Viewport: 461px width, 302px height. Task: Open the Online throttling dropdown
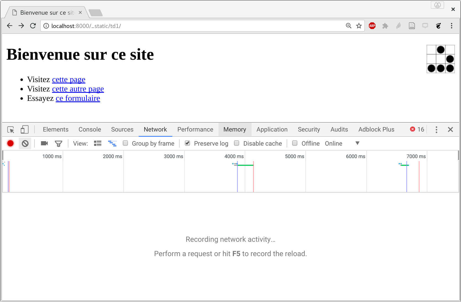pyautogui.click(x=357, y=143)
